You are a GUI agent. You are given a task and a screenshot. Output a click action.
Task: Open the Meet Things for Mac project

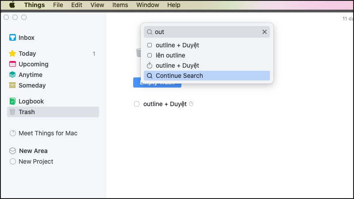click(x=48, y=133)
